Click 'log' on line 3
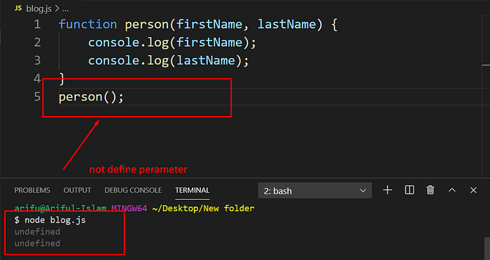 point(157,62)
